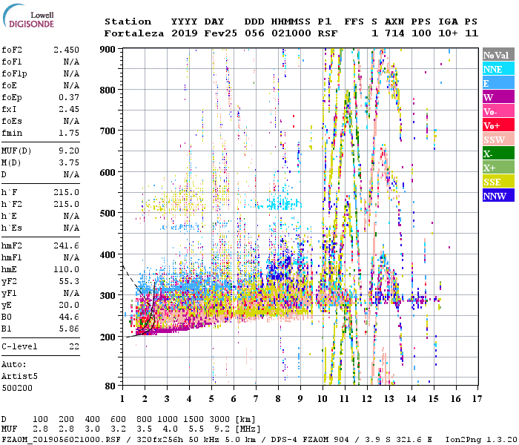Select the Vo+ red legend swatch
This screenshot has width=519, height=445.
498,125
